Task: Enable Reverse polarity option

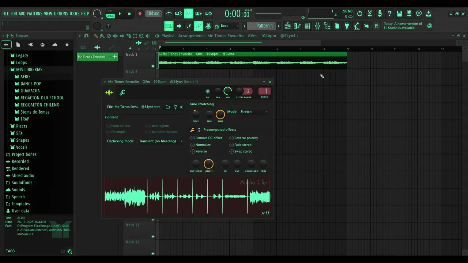Action: [x=244, y=138]
